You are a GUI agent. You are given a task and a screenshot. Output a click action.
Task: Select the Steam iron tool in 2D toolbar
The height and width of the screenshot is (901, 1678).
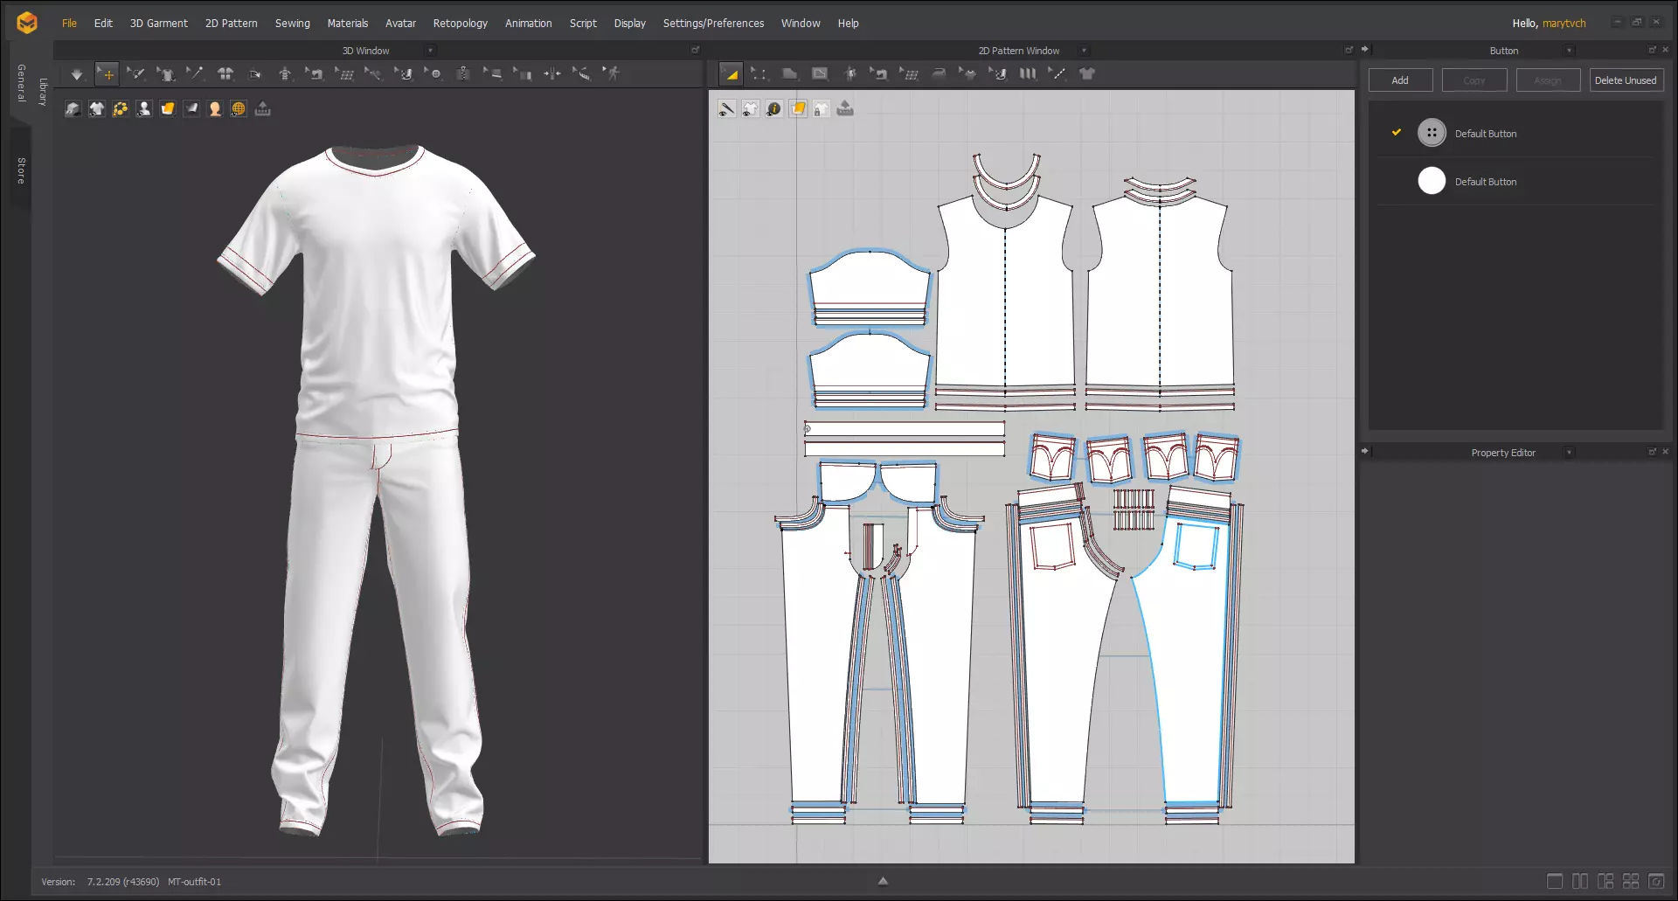[x=938, y=74]
